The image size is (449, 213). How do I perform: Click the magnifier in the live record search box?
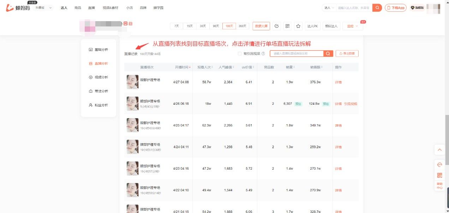pos(328,53)
